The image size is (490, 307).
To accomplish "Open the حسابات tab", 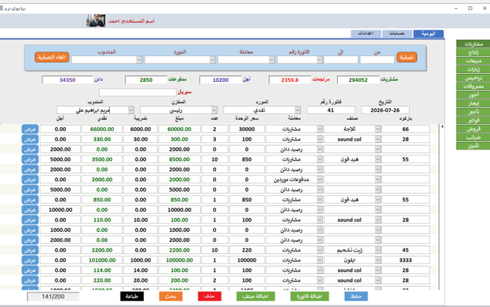I will tap(396, 34).
